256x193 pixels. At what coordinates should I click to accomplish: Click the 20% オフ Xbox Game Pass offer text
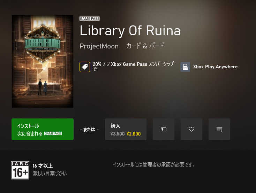pyautogui.click(x=133, y=67)
